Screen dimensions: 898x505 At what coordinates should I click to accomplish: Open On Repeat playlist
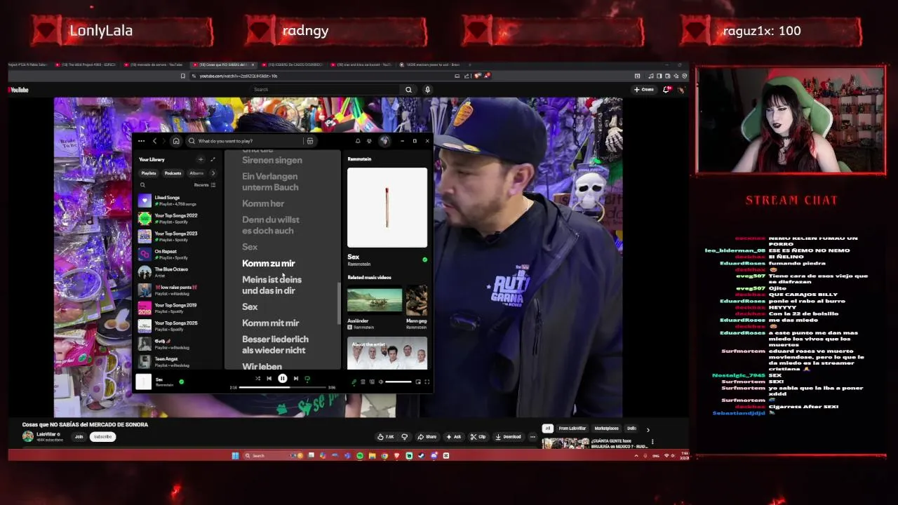[177, 254]
